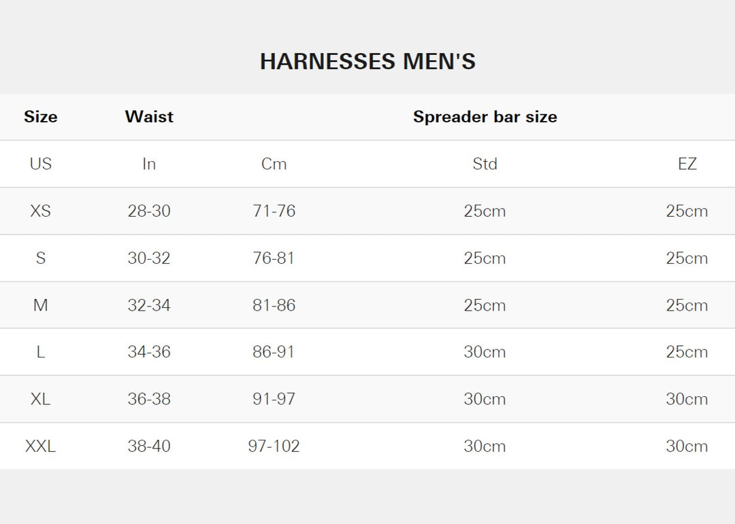Select the XS size row label
Viewport: 735px width, 524px height.
tap(41, 211)
